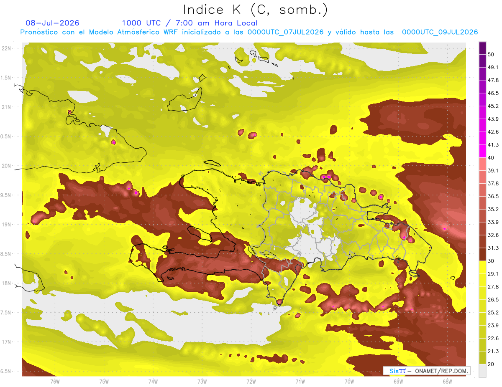502x387 pixels.
Task: Click the colorbar value "42.6"
Action: pyautogui.click(x=493, y=132)
